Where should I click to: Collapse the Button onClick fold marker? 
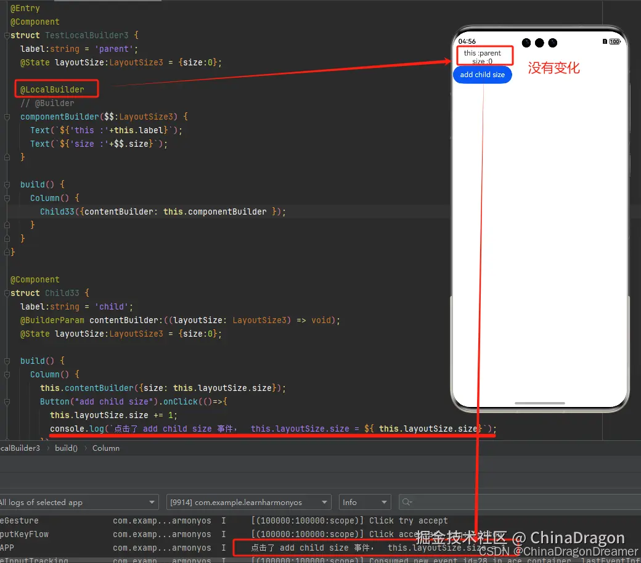click(7, 402)
